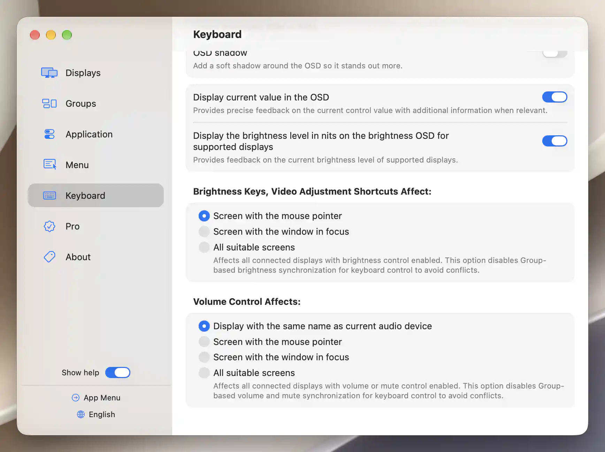The image size is (605, 452).
Task: Choose volume All suitable screens option
Action: coord(204,373)
